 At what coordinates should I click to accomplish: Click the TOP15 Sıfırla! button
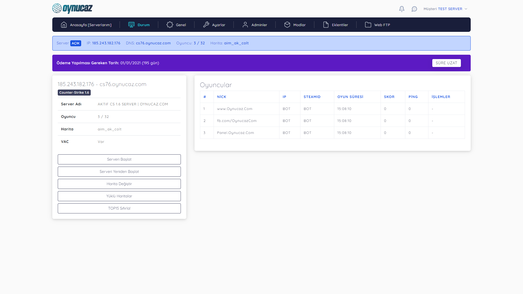click(x=119, y=208)
